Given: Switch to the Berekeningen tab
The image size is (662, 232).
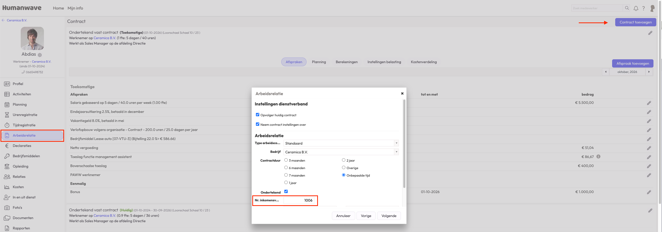Looking at the screenshot, I should pos(347,62).
